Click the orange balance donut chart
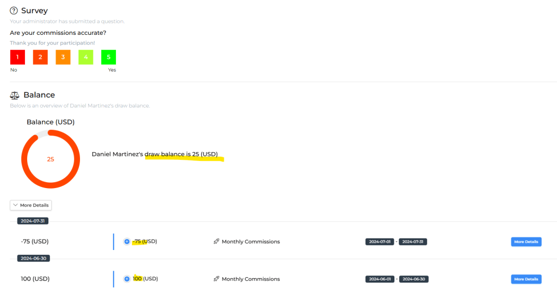The image size is (557, 294). click(x=51, y=159)
